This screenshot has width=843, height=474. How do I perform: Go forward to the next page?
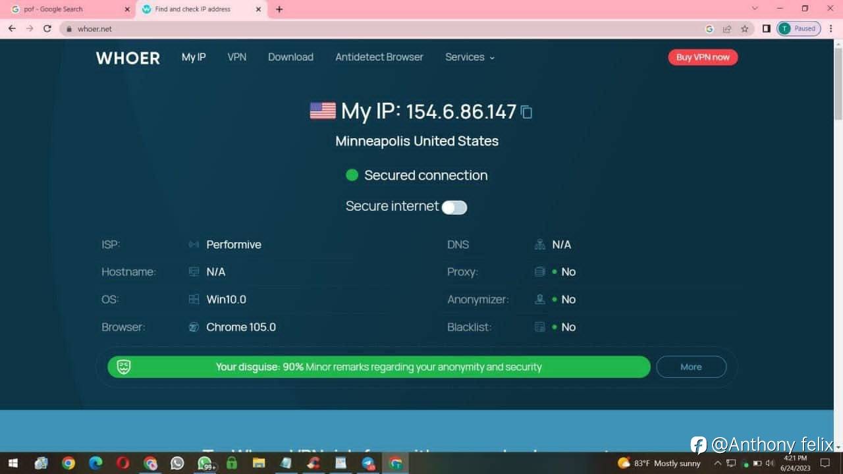point(30,28)
